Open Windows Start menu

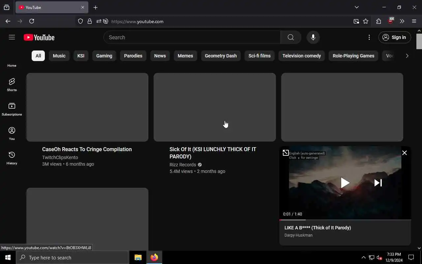8,257
